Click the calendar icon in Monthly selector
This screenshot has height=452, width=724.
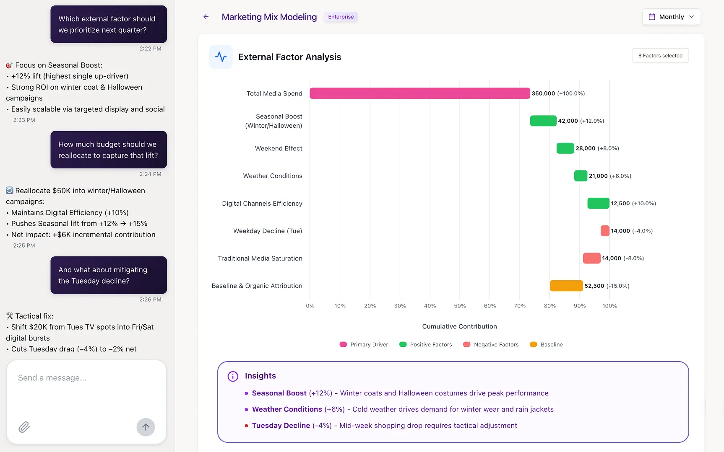[652, 17]
